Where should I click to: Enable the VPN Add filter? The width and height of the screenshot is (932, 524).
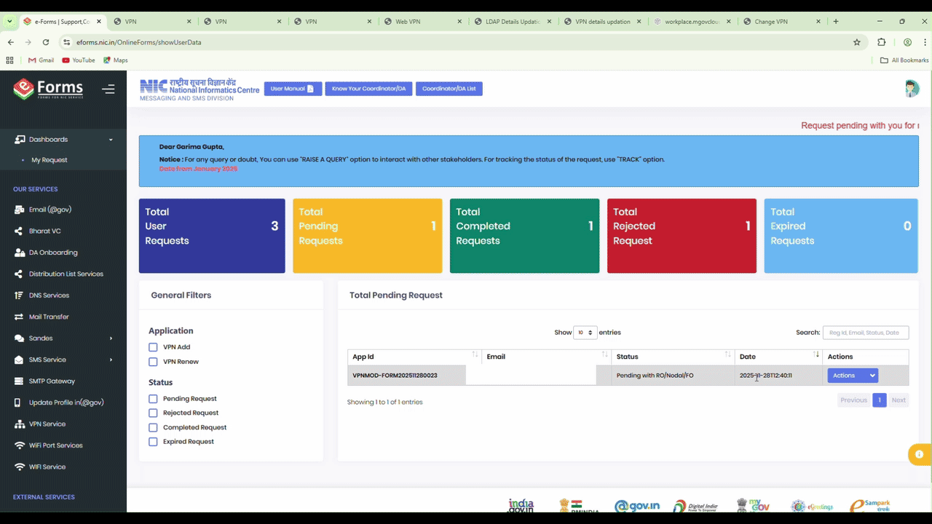tap(153, 346)
